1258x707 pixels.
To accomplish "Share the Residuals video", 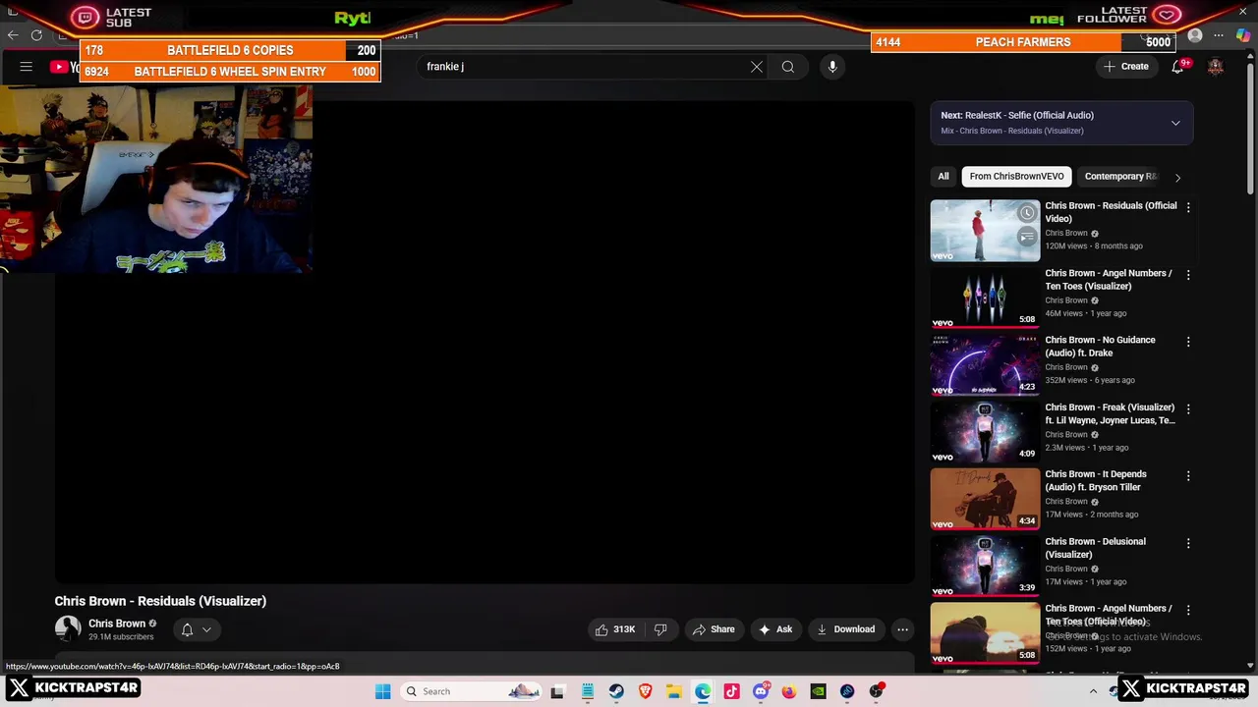I will (x=714, y=629).
